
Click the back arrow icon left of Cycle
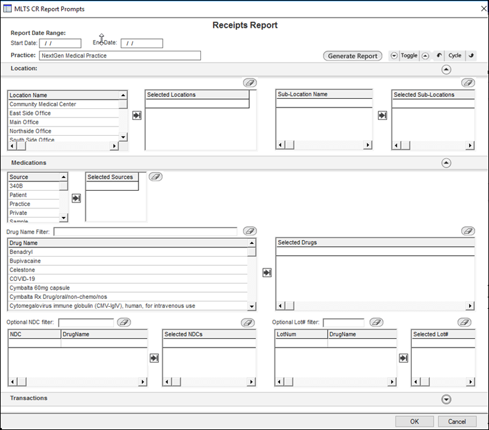pos(439,55)
